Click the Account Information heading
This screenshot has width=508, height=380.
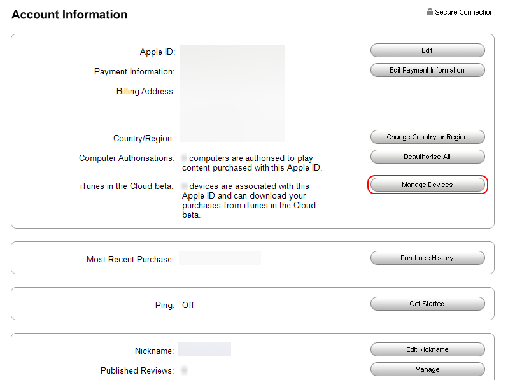point(69,15)
